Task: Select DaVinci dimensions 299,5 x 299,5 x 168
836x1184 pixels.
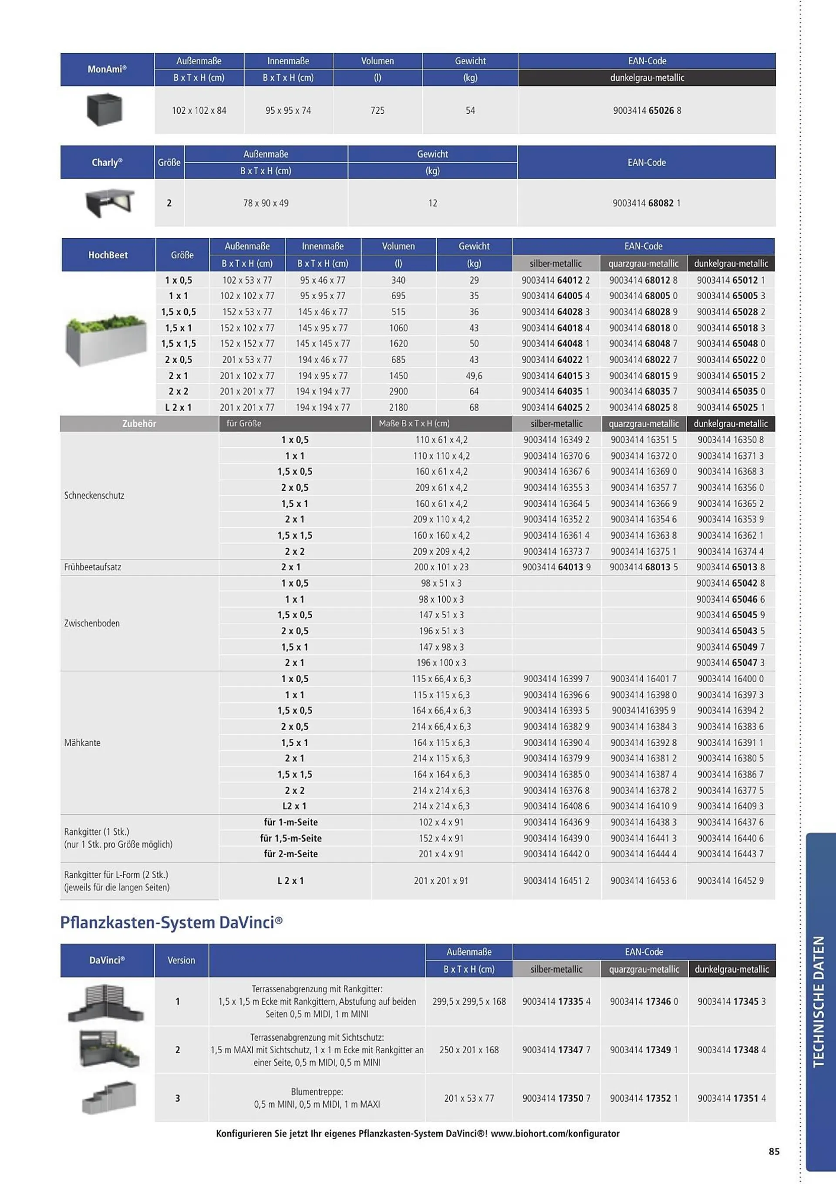Action: point(469,1001)
